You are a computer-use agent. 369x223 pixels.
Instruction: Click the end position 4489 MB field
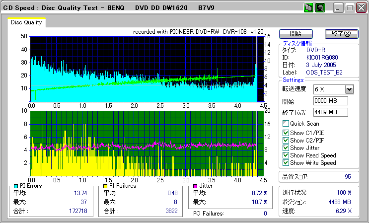click(x=330, y=112)
